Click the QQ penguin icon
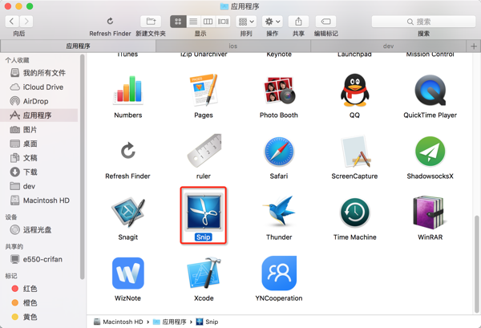Image resolution: width=481 pixels, height=328 pixels. click(x=354, y=90)
